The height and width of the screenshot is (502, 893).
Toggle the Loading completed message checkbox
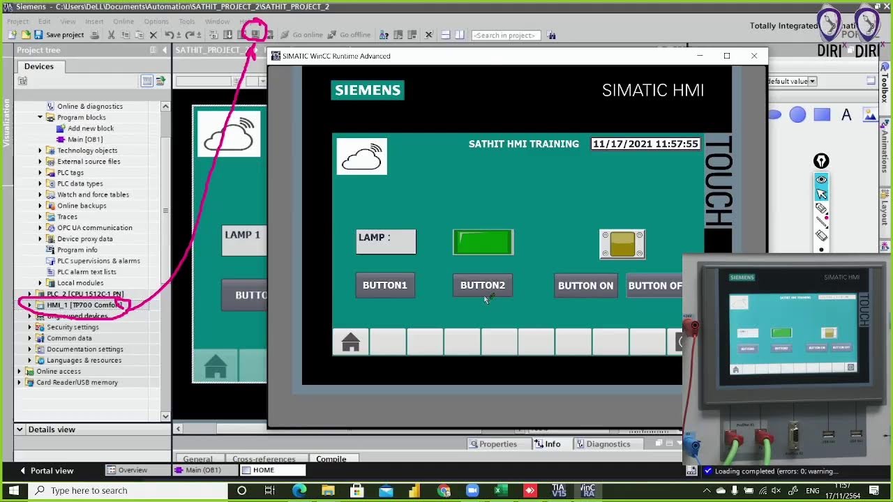tap(708, 471)
